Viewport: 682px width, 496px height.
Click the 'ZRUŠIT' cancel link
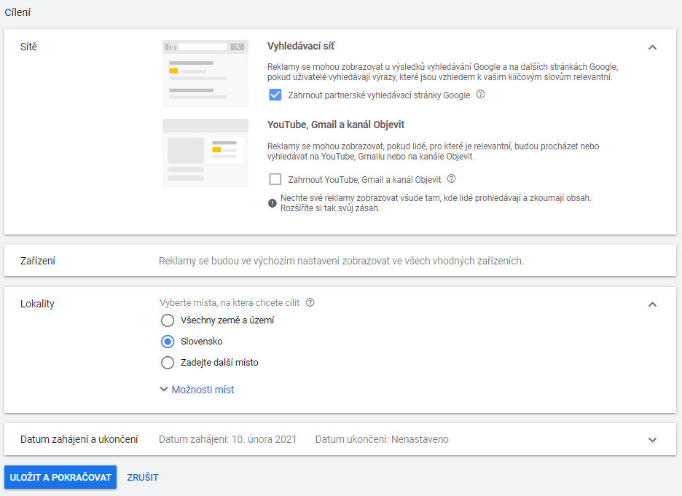tap(143, 477)
